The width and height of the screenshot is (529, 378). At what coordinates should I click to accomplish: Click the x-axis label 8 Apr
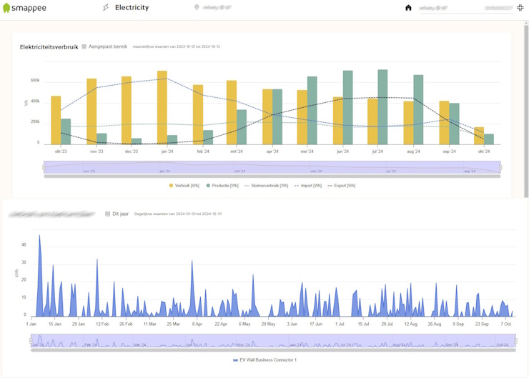(197, 324)
